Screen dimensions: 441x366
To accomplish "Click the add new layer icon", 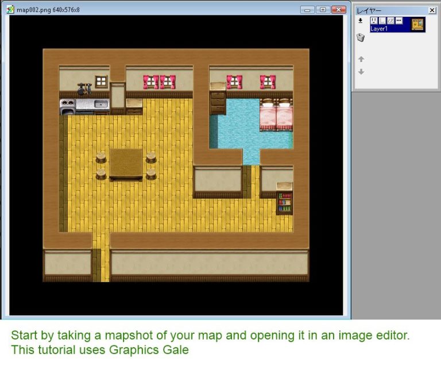I will 361,21.
